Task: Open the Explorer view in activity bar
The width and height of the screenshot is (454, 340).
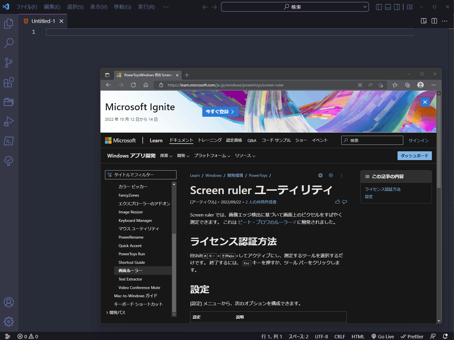Action: point(9,24)
